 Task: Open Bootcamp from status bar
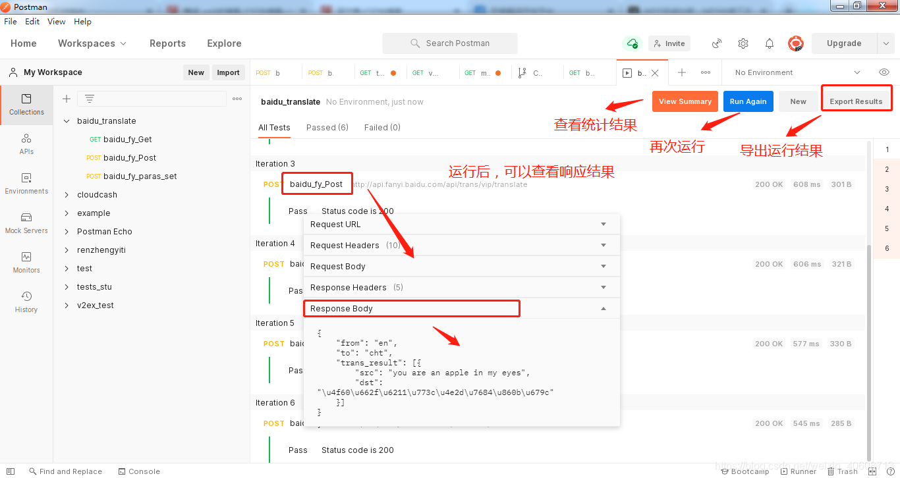[x=745, y=471]
